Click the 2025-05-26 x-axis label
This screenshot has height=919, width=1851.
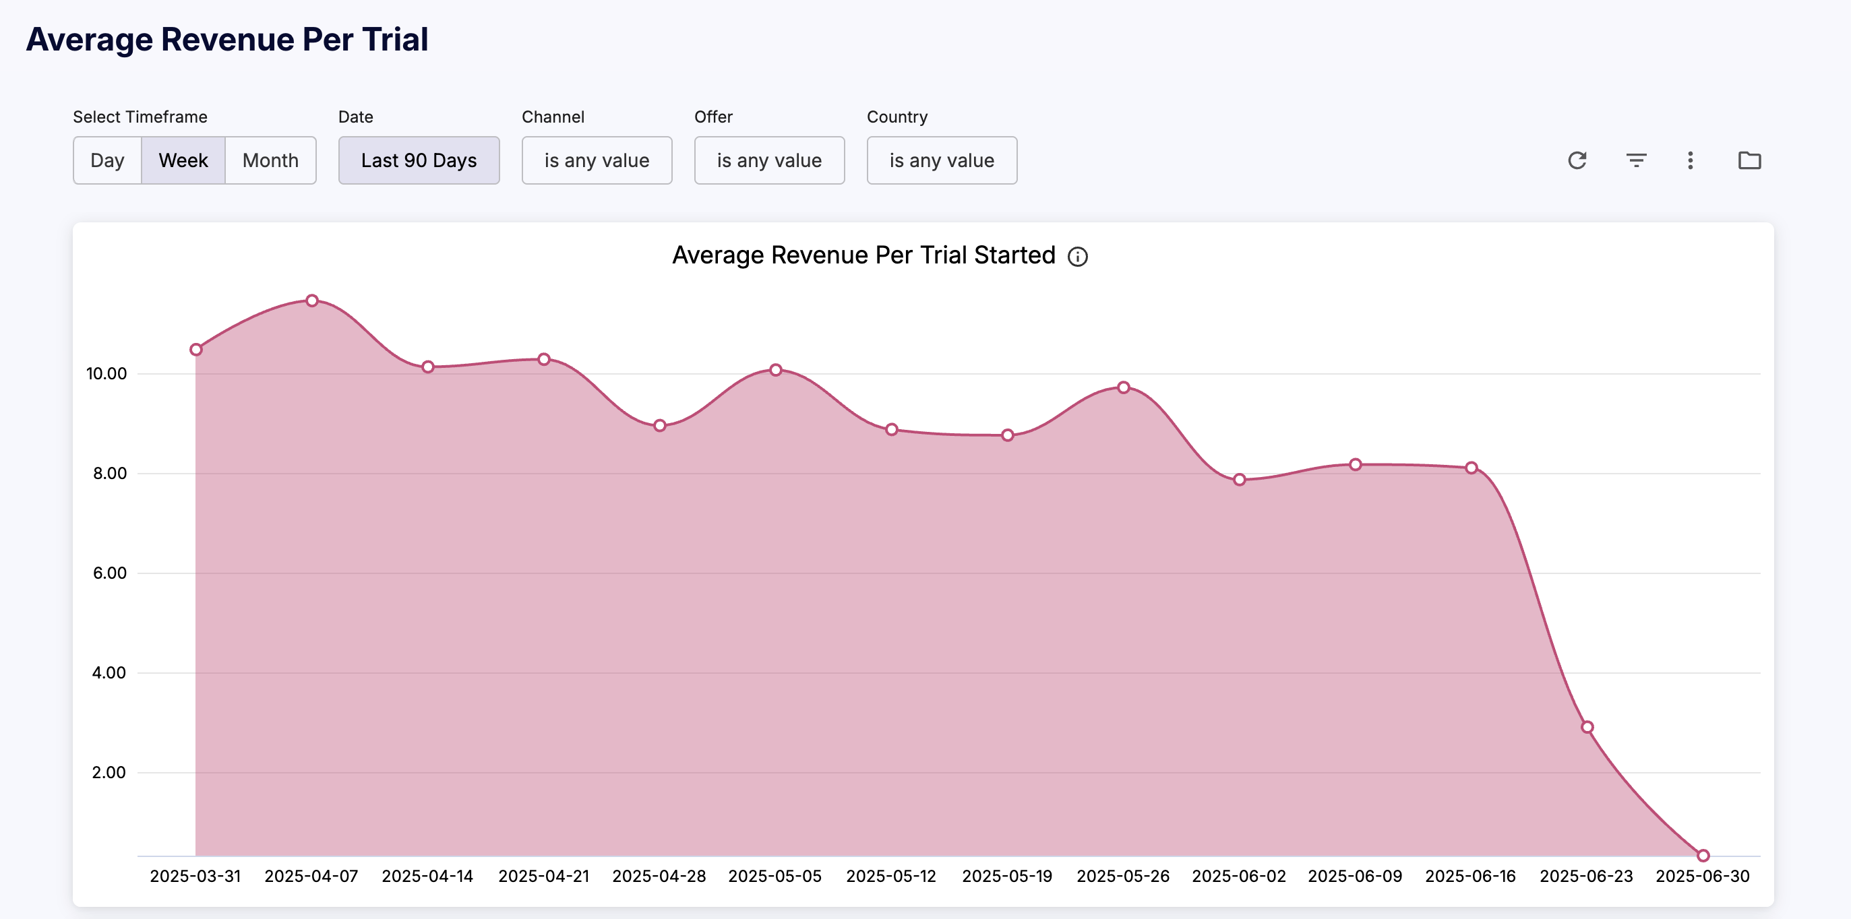(x=1123, y=876)
